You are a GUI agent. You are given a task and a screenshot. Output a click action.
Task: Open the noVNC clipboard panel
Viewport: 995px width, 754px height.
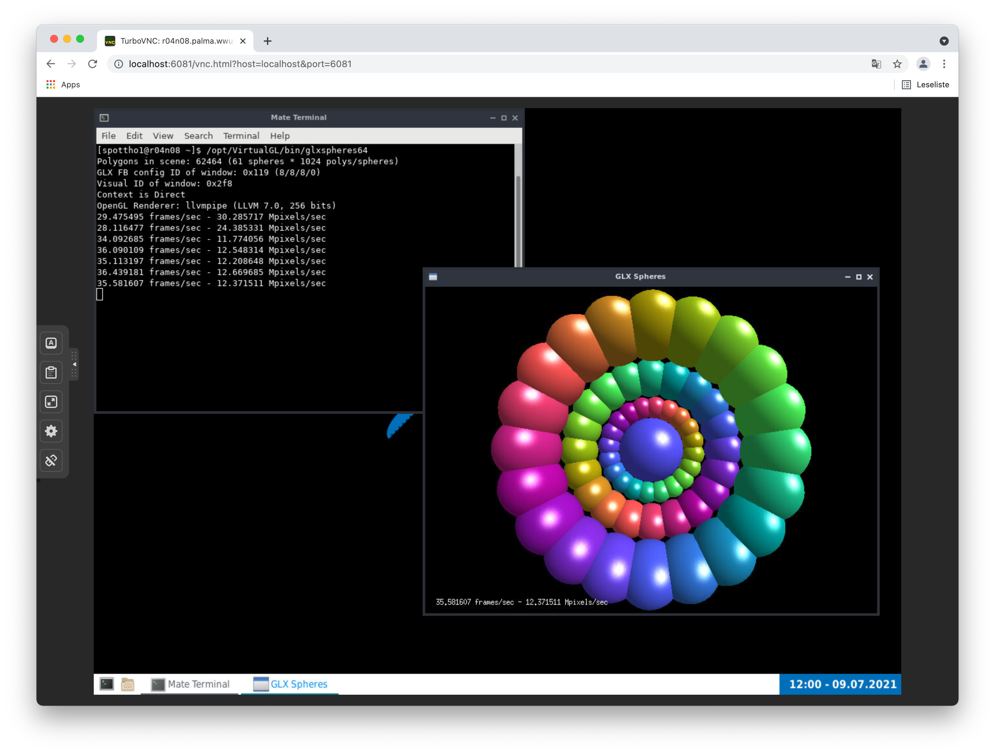coord(51,372)
